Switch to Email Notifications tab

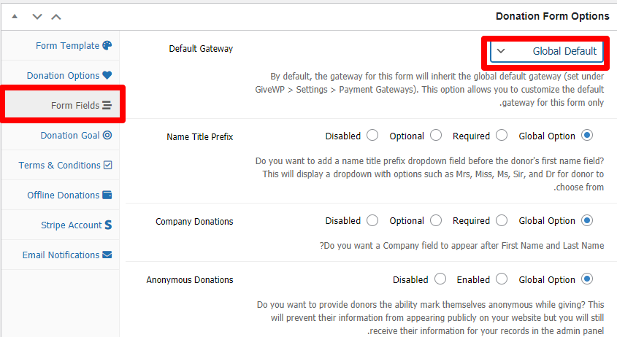pyautogui.click(x=61, y=255)
